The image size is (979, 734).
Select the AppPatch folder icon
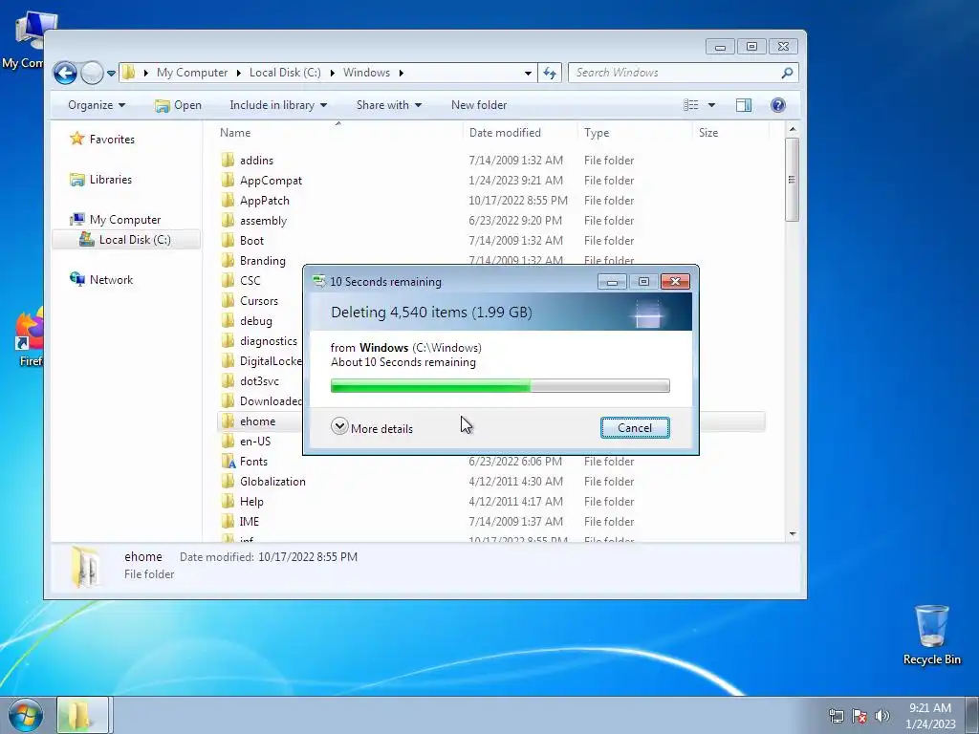[x=228, y=201]
